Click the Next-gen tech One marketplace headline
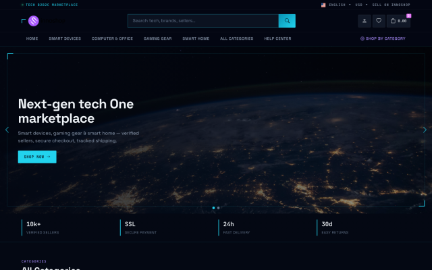 pyautogui.click(x=76, y=111)
